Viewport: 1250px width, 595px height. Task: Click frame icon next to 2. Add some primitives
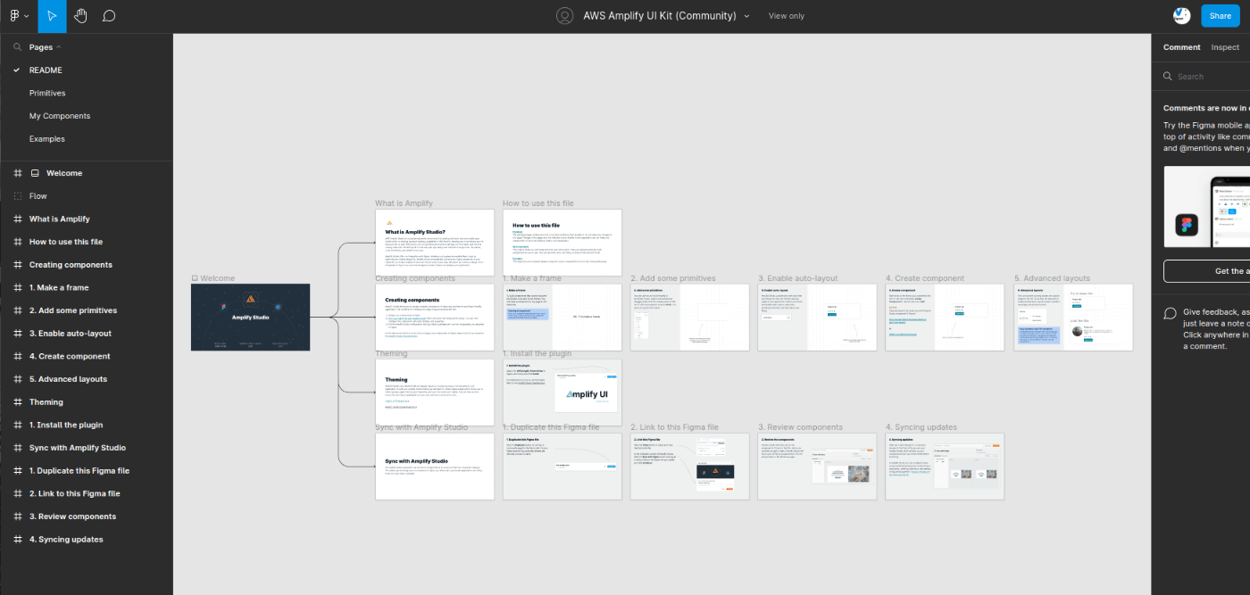pyautogui.click(x=17, y=310)
